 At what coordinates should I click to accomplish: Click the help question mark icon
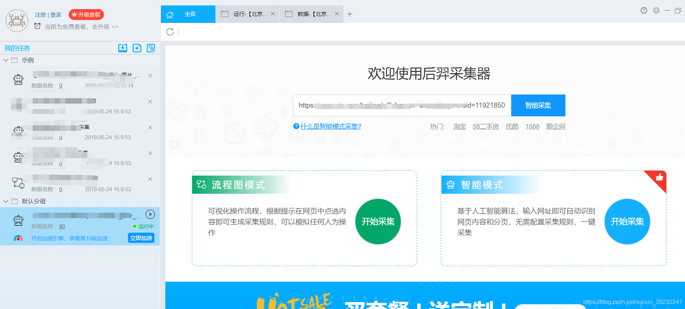pyautogui.click(x=644, y=11)
